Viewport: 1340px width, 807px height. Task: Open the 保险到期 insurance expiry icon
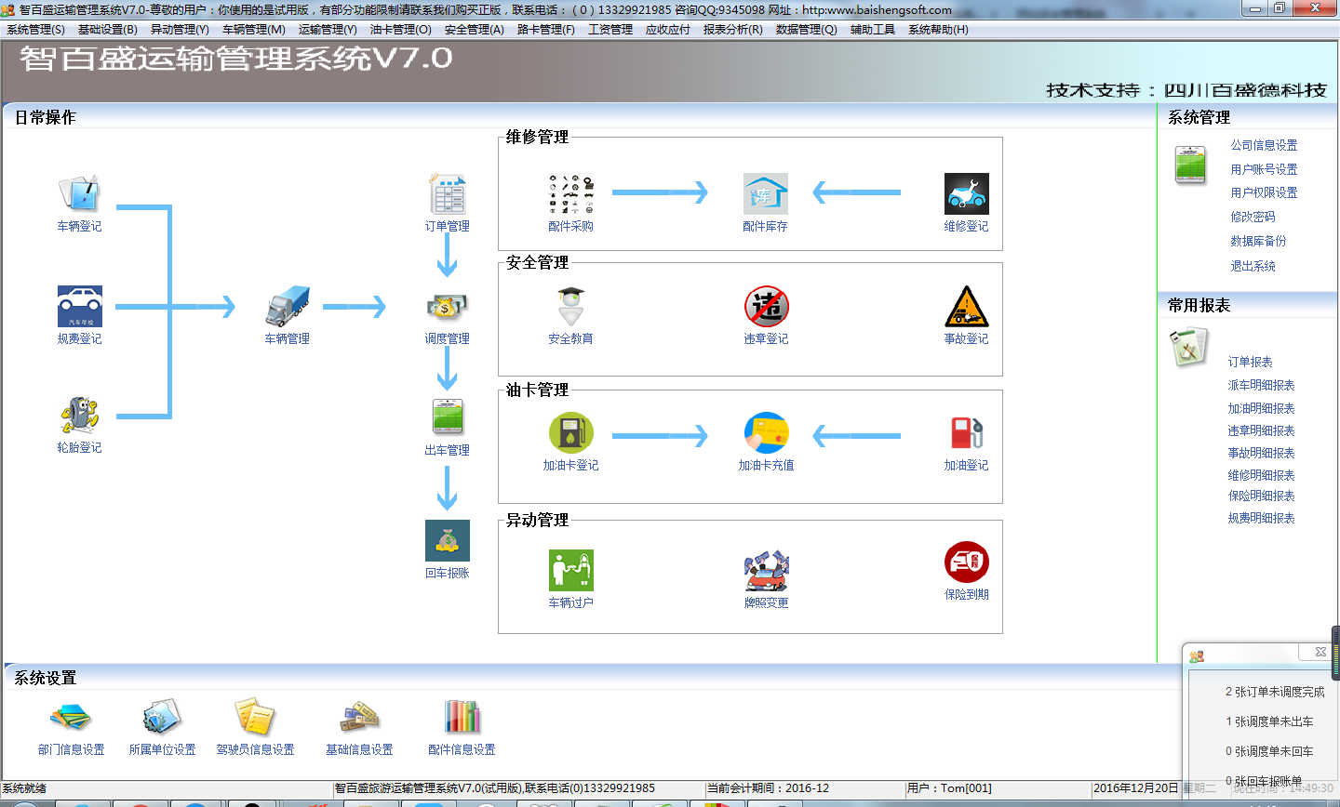tap(966, 562)
